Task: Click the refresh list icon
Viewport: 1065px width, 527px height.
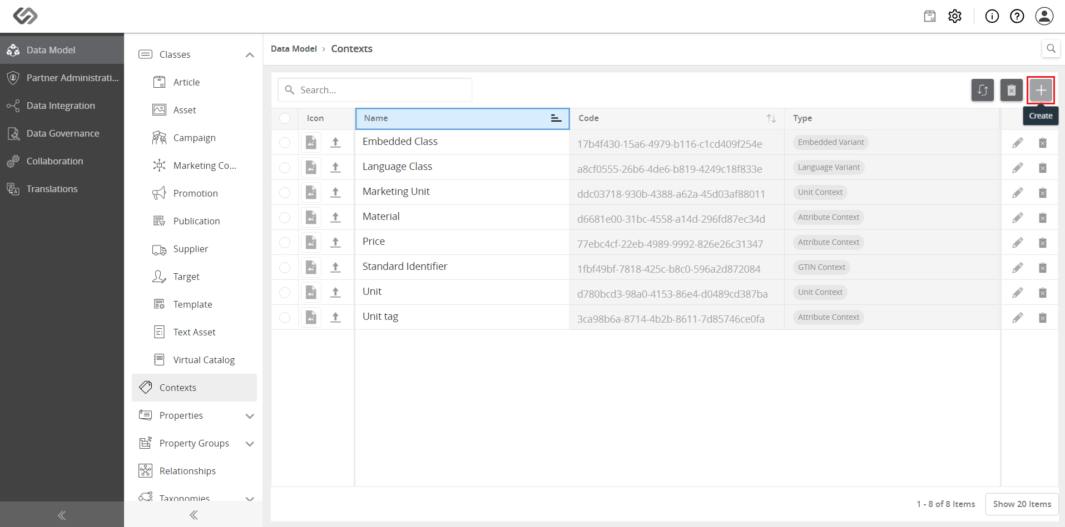Action: pyautogui.click(x=983, y=90)
